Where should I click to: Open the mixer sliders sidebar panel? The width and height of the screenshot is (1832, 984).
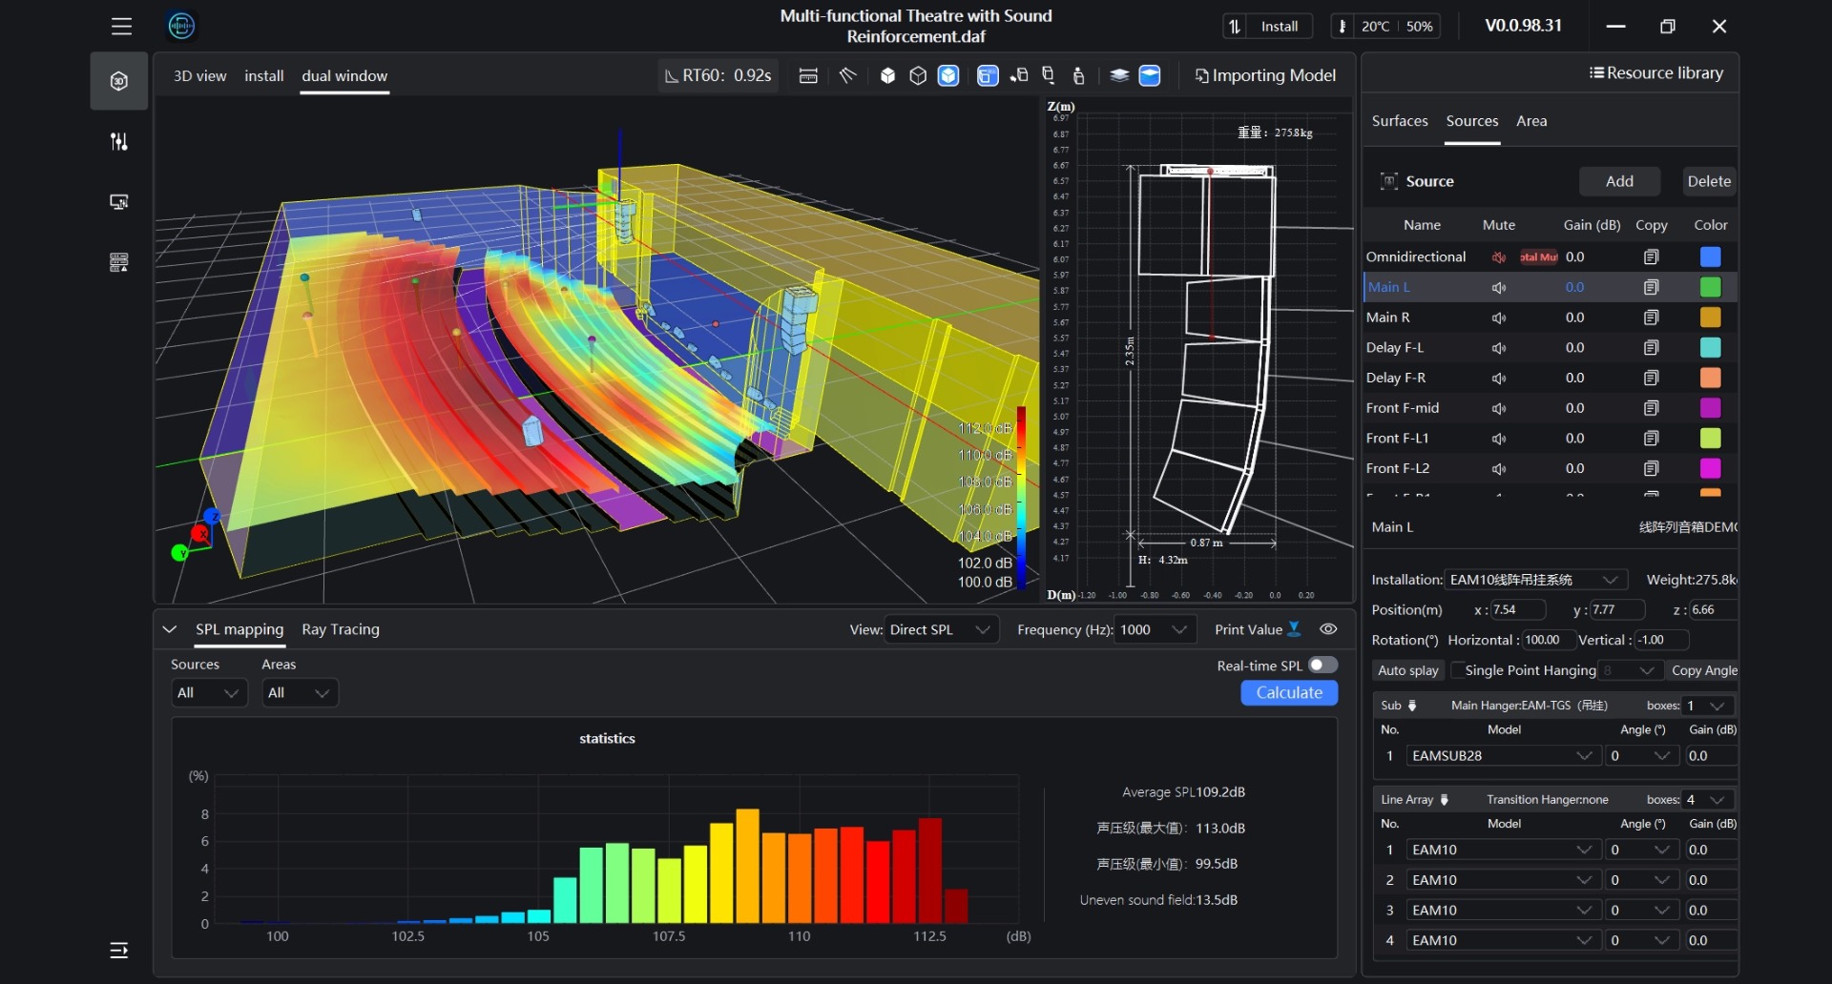119,141
